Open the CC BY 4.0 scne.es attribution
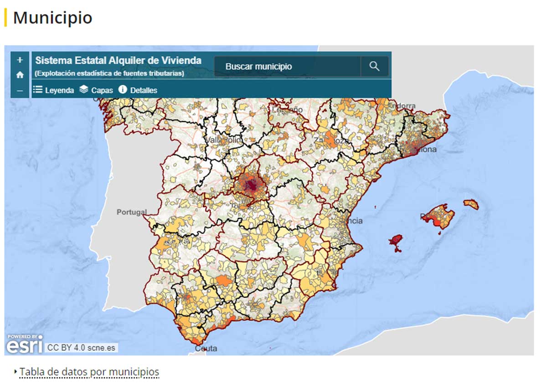 coord(81,348)
